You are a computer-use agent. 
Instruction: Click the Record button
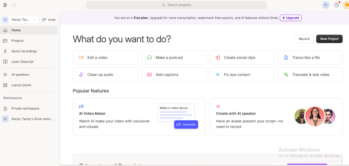point(304,39)
